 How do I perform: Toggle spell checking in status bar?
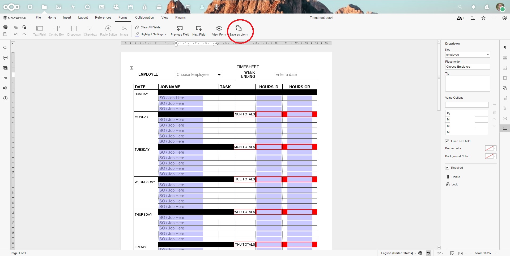pos(428,253)
